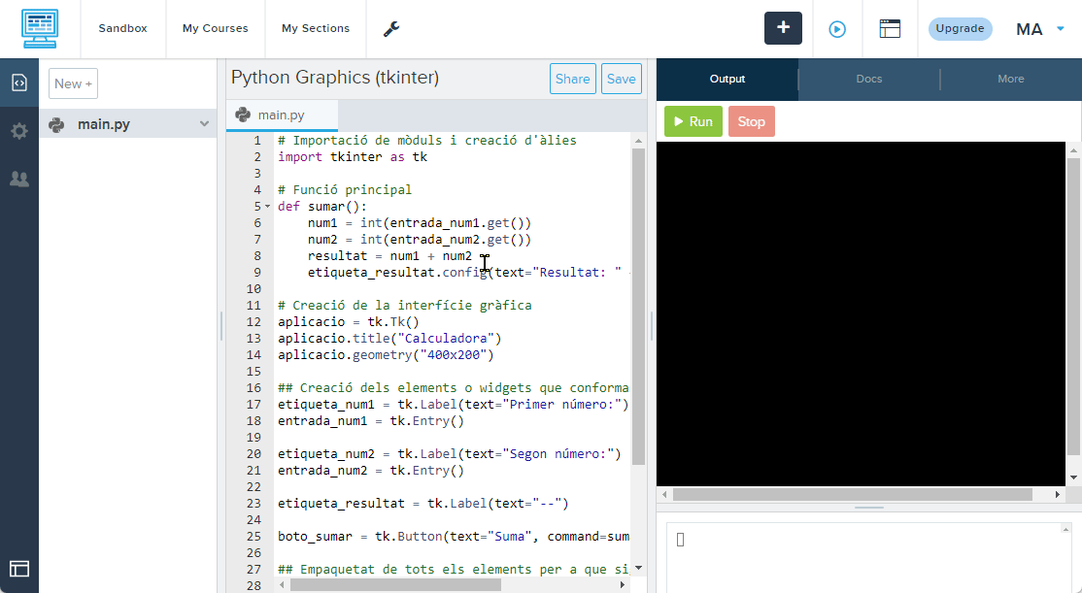This screenshot has height=593, width=1082.
Task: Click the Upgrade pill button
Action: (960, 29)
